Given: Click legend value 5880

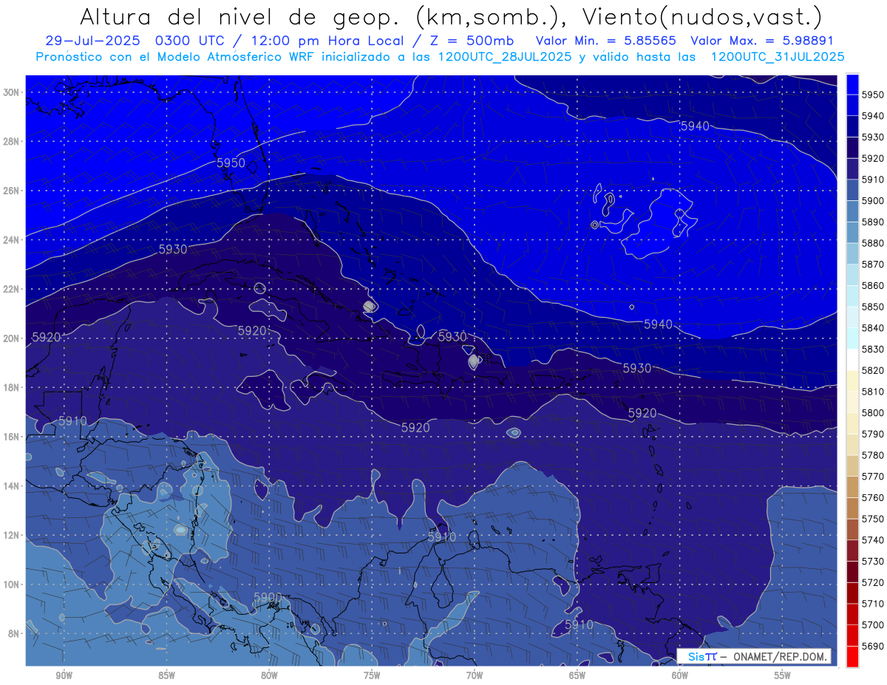Looking at the screenshot, I should tap(873, 243).
